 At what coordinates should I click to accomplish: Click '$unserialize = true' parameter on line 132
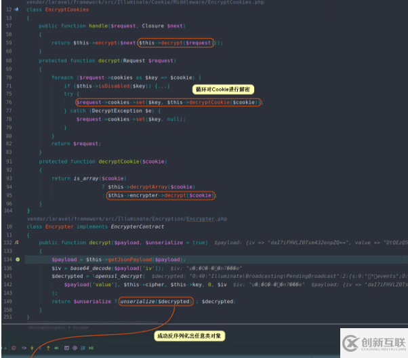click(x=176, y=243)
